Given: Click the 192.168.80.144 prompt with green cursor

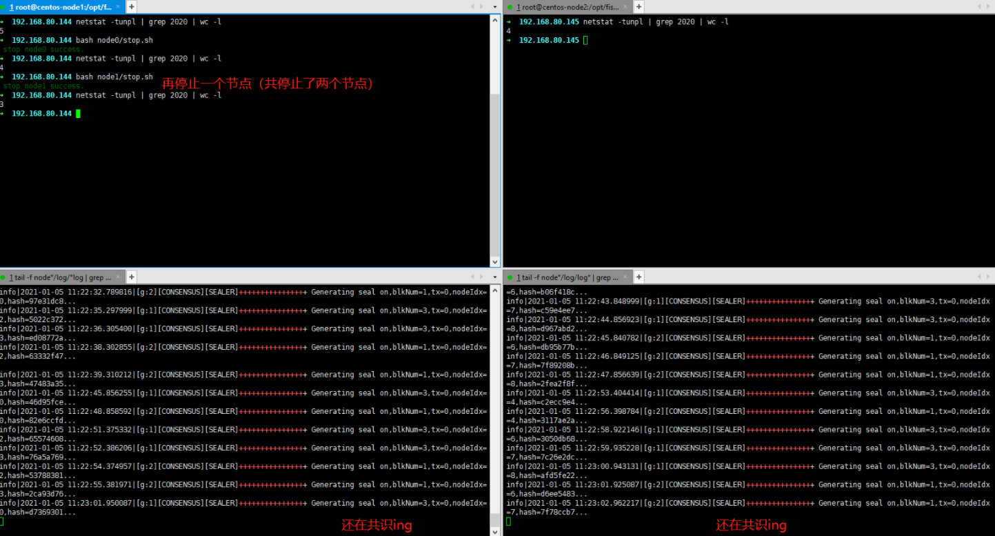Looking at the screenshot, I should point(41,113).
